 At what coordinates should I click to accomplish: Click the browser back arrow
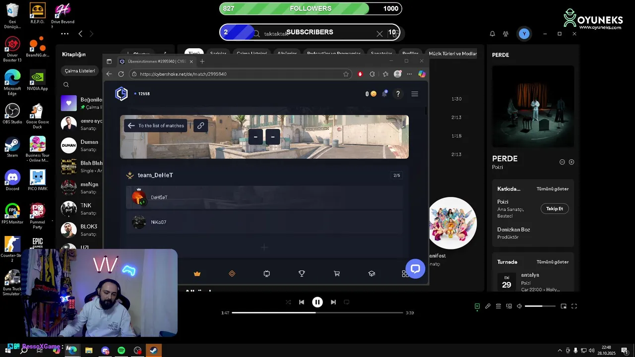(x=109, y=74)
